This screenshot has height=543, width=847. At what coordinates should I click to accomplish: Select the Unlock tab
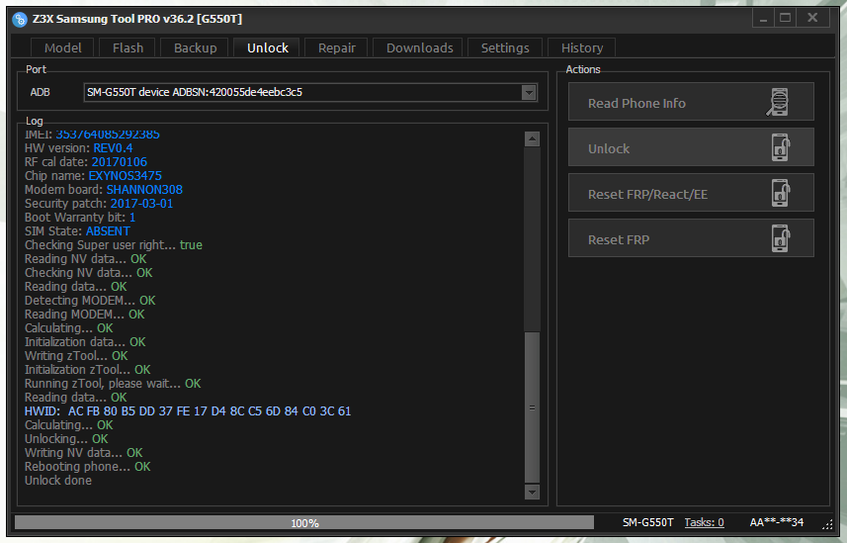click(x=268, y=47)
